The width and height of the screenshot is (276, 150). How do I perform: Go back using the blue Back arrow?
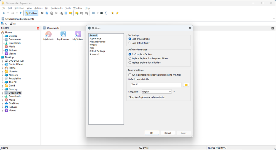coord(4,13)
